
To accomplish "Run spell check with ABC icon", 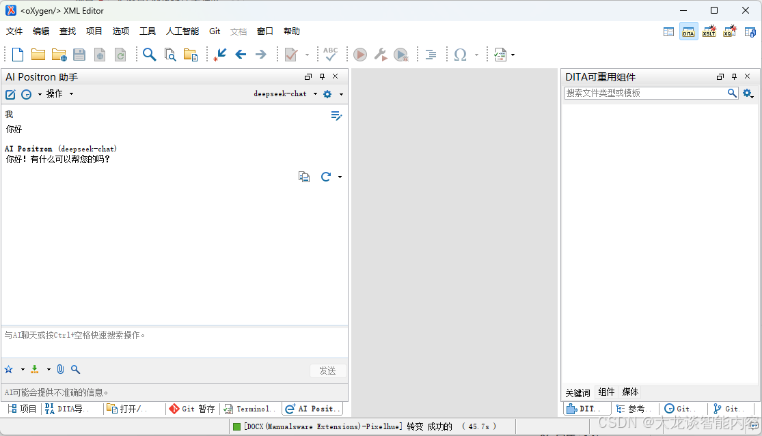I will pyautogui.click(x=331, y=54).
